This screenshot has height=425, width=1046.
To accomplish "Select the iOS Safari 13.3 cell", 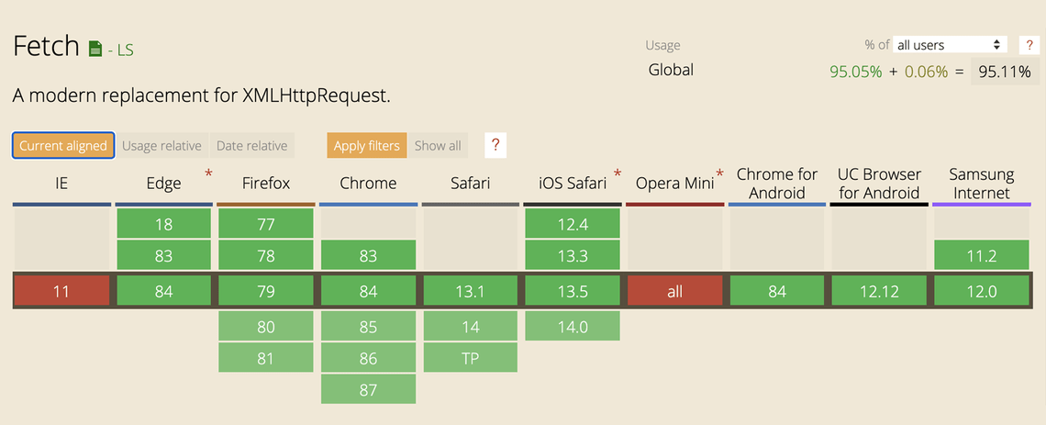I will click(573, 255).
